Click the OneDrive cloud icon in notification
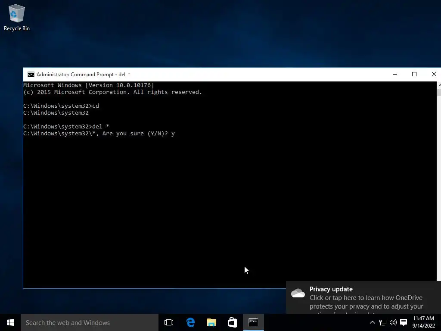This screenshot has width=441, height=331. pyautogui.click(x=298, y=293)
